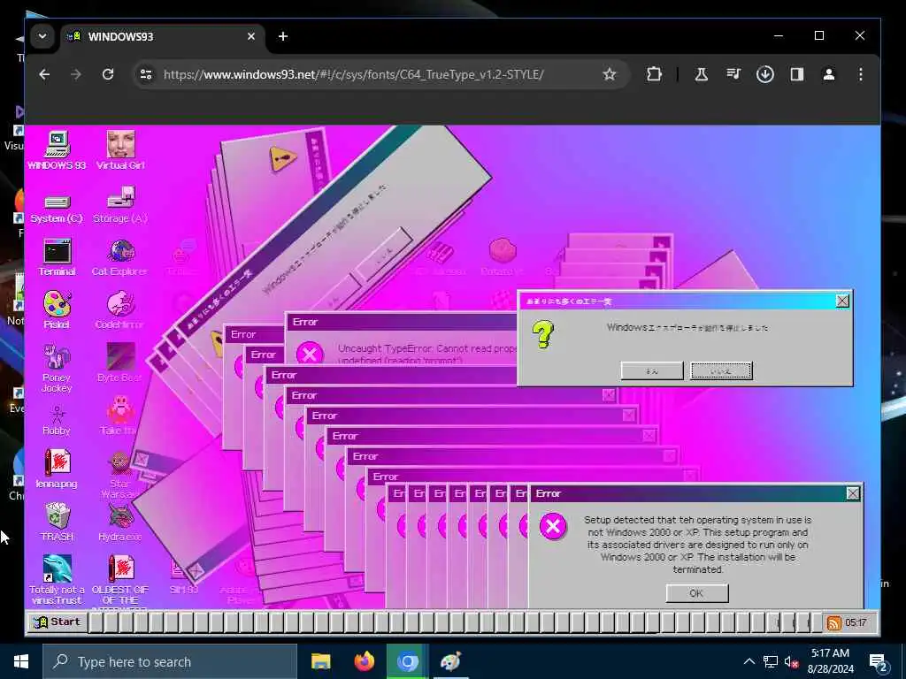This screenshot has width=906, height=679.
Task: Open the lenna.png file icon
Action: click(57, 469)
